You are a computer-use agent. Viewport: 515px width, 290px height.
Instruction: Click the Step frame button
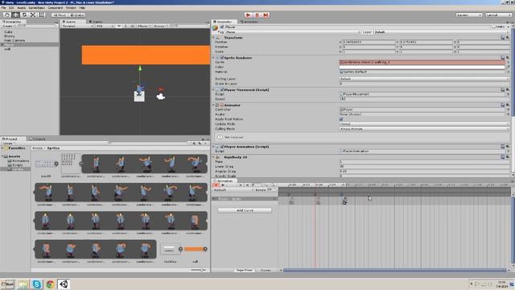click(266, 15)
